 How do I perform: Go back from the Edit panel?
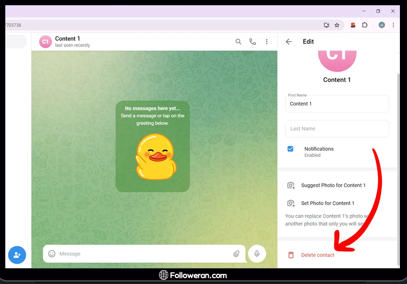coord(289,42)
